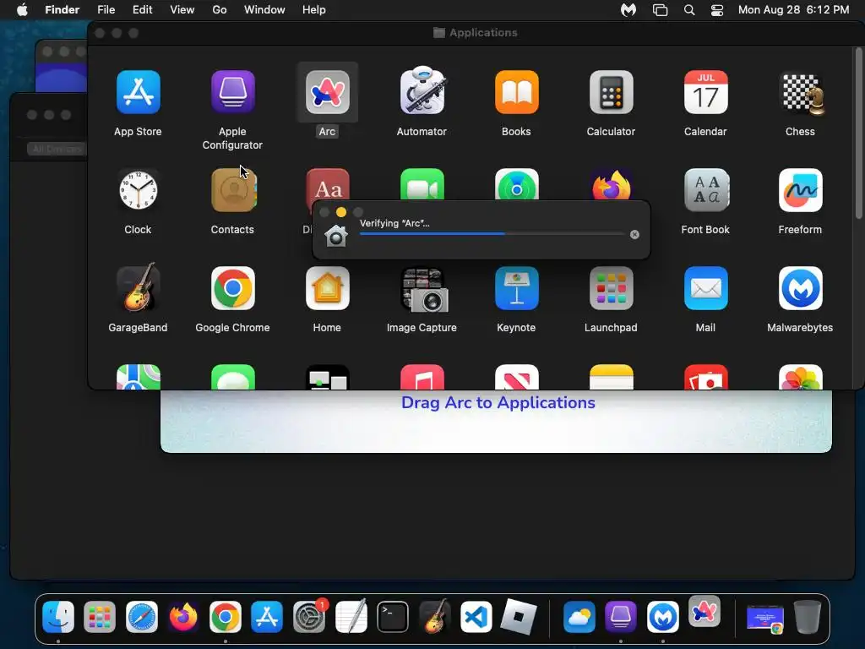Open TextEdit from the Dock
The width and height of the screenshot is (865, 649).
point(351,616)
